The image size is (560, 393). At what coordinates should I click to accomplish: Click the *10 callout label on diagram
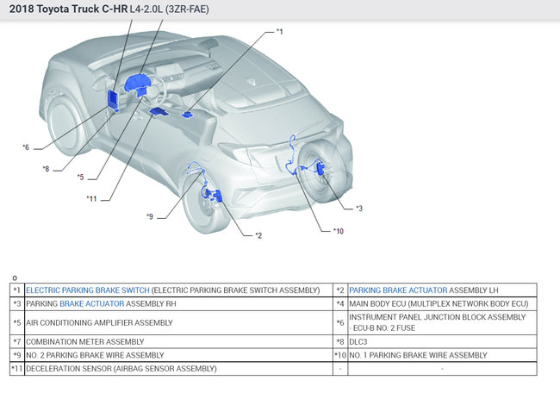coord(338,231)
